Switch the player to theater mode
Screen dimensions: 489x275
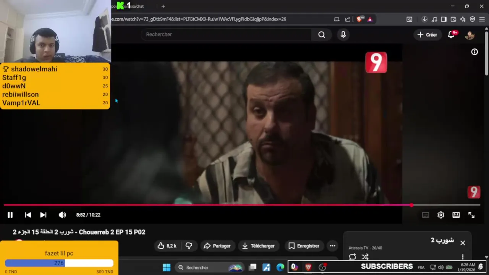(456, 215)
